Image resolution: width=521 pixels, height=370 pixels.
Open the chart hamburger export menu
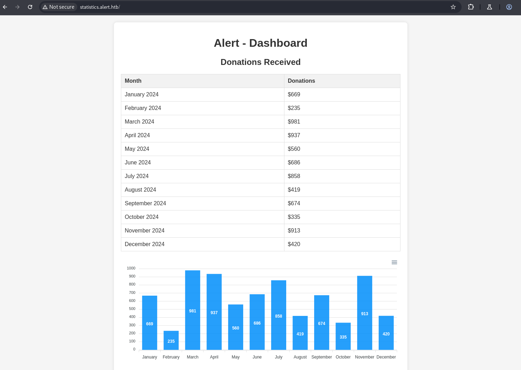point(394,262)
